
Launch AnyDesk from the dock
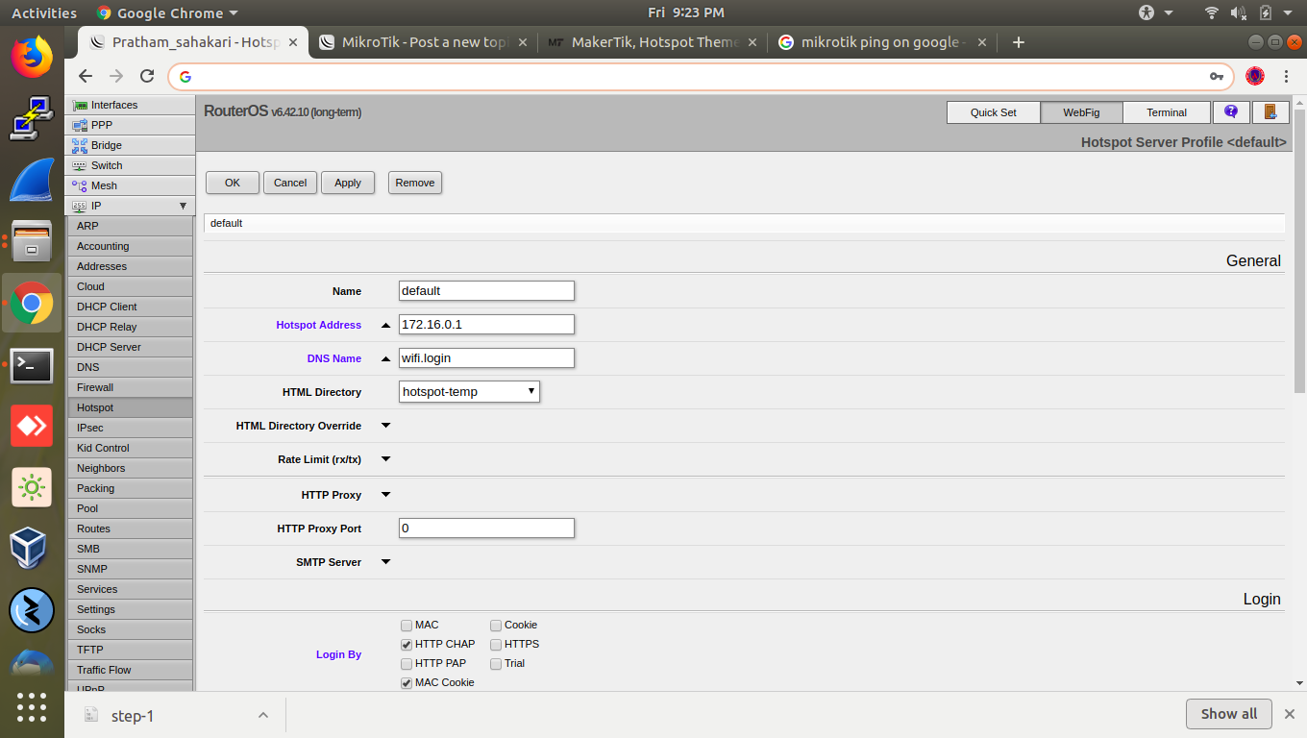32,426
